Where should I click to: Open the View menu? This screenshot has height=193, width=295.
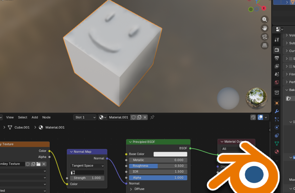point(10,117)
